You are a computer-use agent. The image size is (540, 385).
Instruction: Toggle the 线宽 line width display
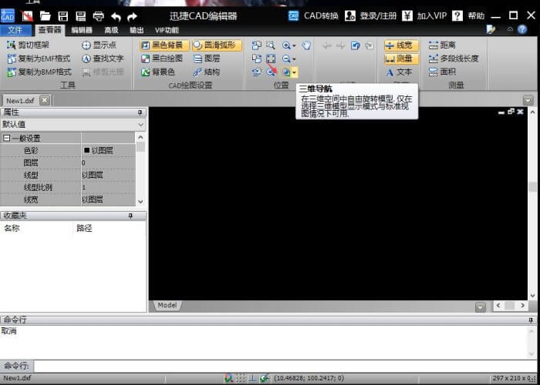click(402, 45)
